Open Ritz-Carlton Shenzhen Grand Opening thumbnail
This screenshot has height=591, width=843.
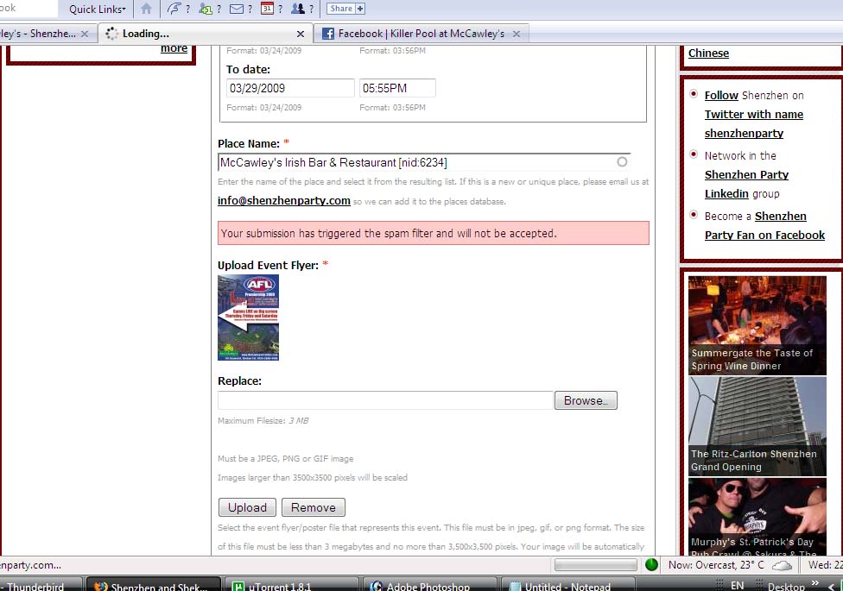[x=757, y=426]
